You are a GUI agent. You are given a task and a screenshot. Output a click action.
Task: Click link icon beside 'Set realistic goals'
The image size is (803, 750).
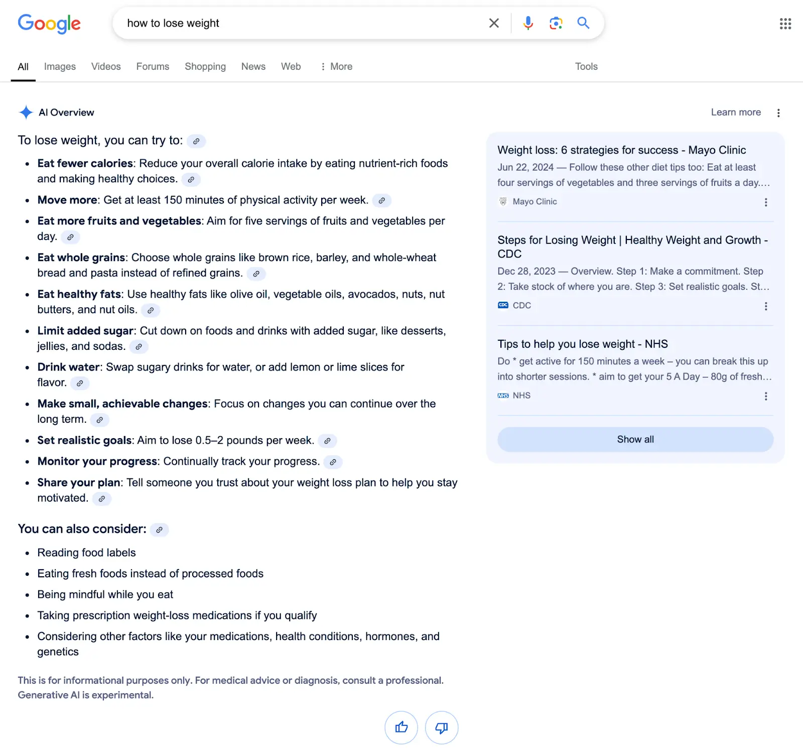[328, 441]
